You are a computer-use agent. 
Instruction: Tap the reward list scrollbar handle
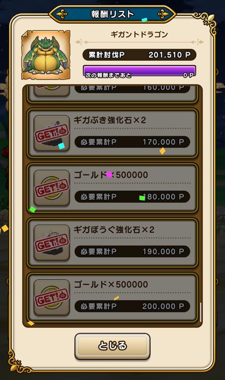(x=200, y=312)
